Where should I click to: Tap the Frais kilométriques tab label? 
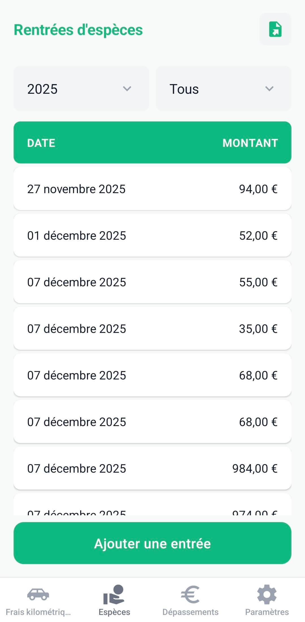click(x=38, y=612)
